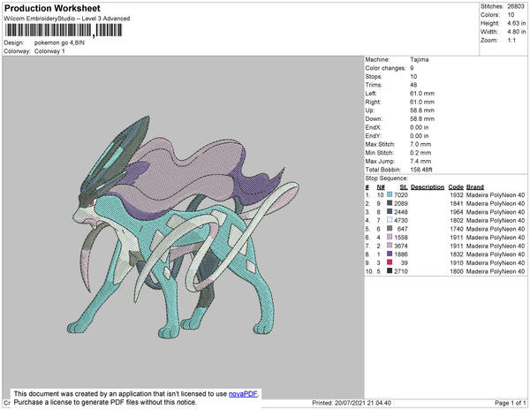This screenshot has height=410, width=530.
Task: Click the Wilcom EmbroideryStudio subtitle text
Action: pyautogui.click(x=67, y=19)
